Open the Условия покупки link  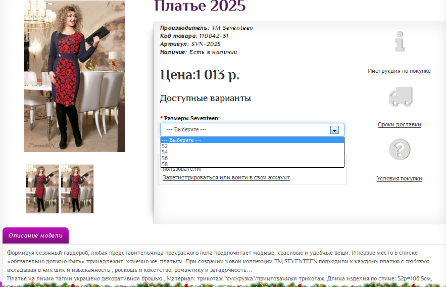[x=400, y=178]
